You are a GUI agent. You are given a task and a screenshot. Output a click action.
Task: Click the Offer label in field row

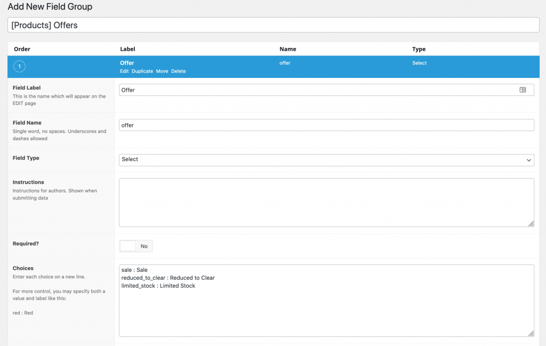coord(127,63)
